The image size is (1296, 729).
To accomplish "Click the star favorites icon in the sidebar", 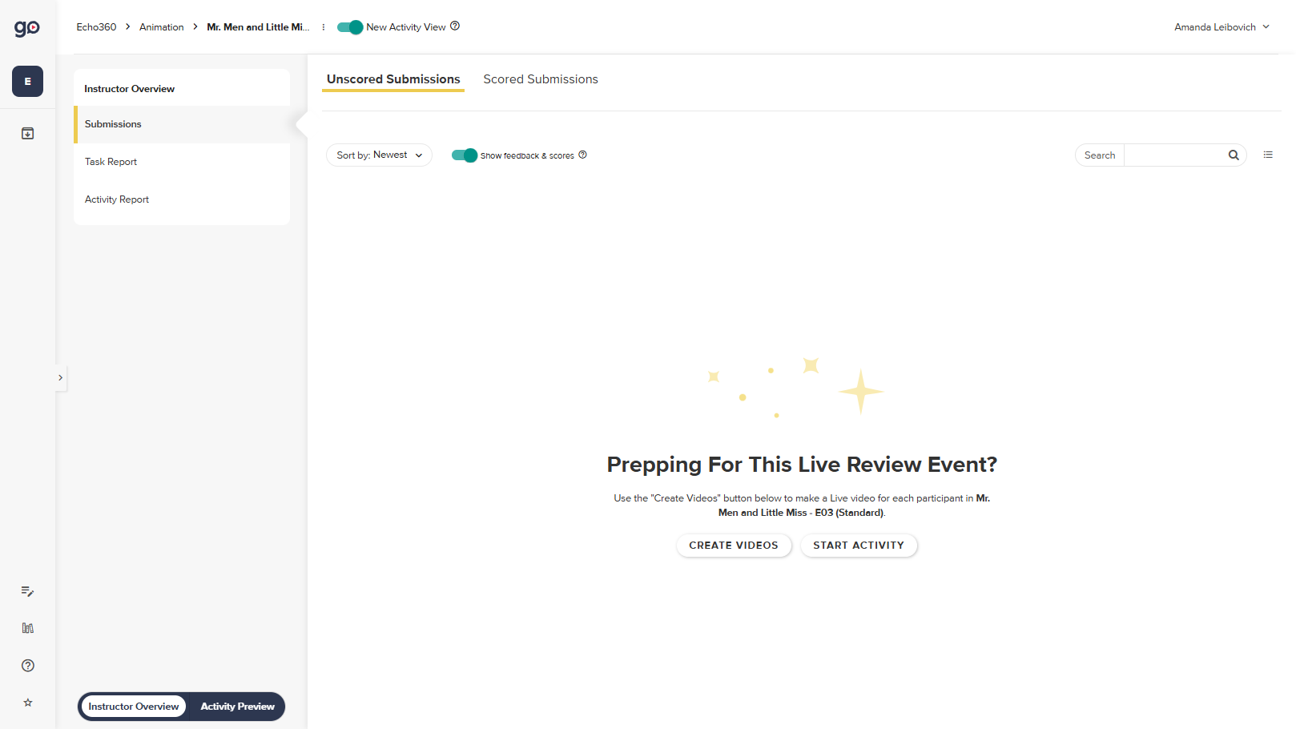I will (27, 703).
